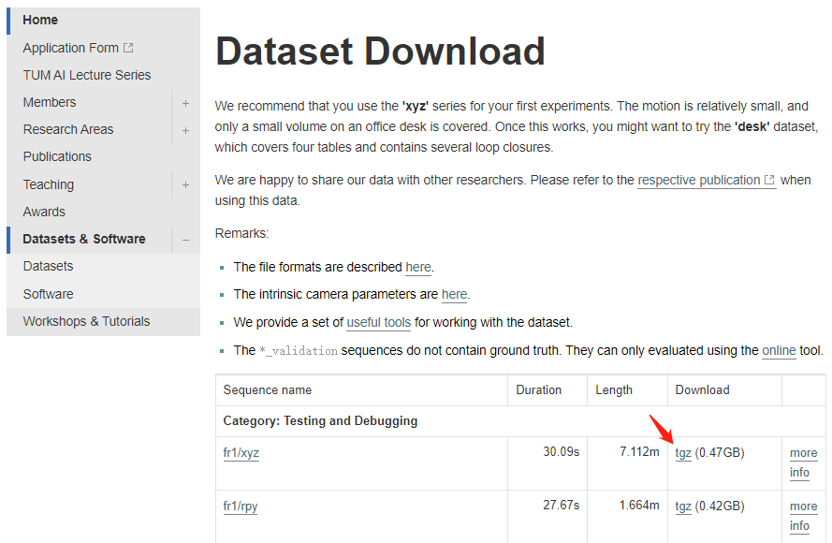
Task: Open TUM AI Lecture Series page
Action: tap(87, 75)
